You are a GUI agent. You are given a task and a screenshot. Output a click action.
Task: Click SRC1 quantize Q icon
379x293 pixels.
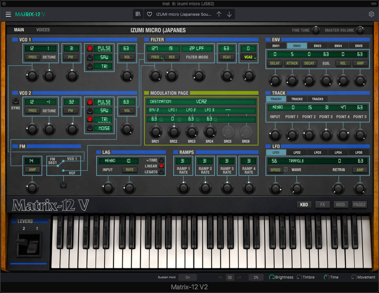click(161, 119)
